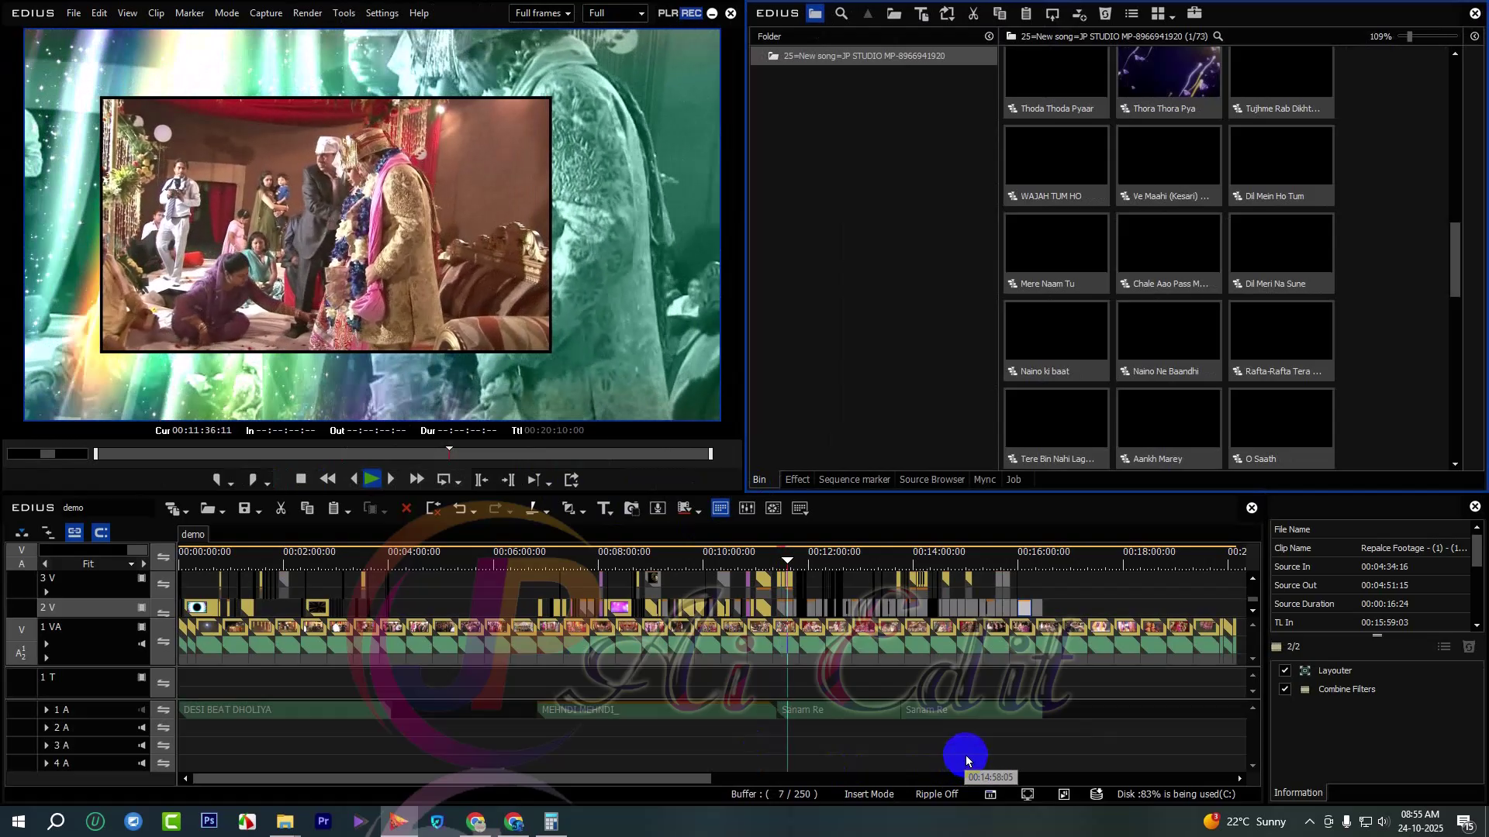This screenshot has height=837, width=1489.
Task: Disable the Combine Filters checkbox
Action: [1285, 689]
